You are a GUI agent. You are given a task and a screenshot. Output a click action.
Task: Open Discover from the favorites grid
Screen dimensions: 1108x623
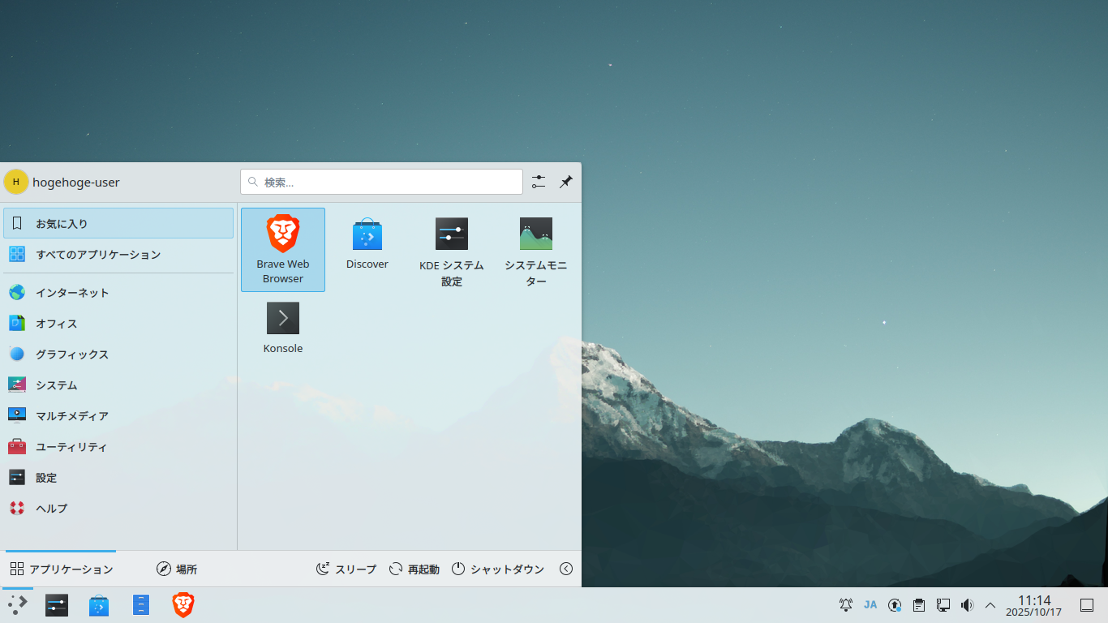(367, 250)
